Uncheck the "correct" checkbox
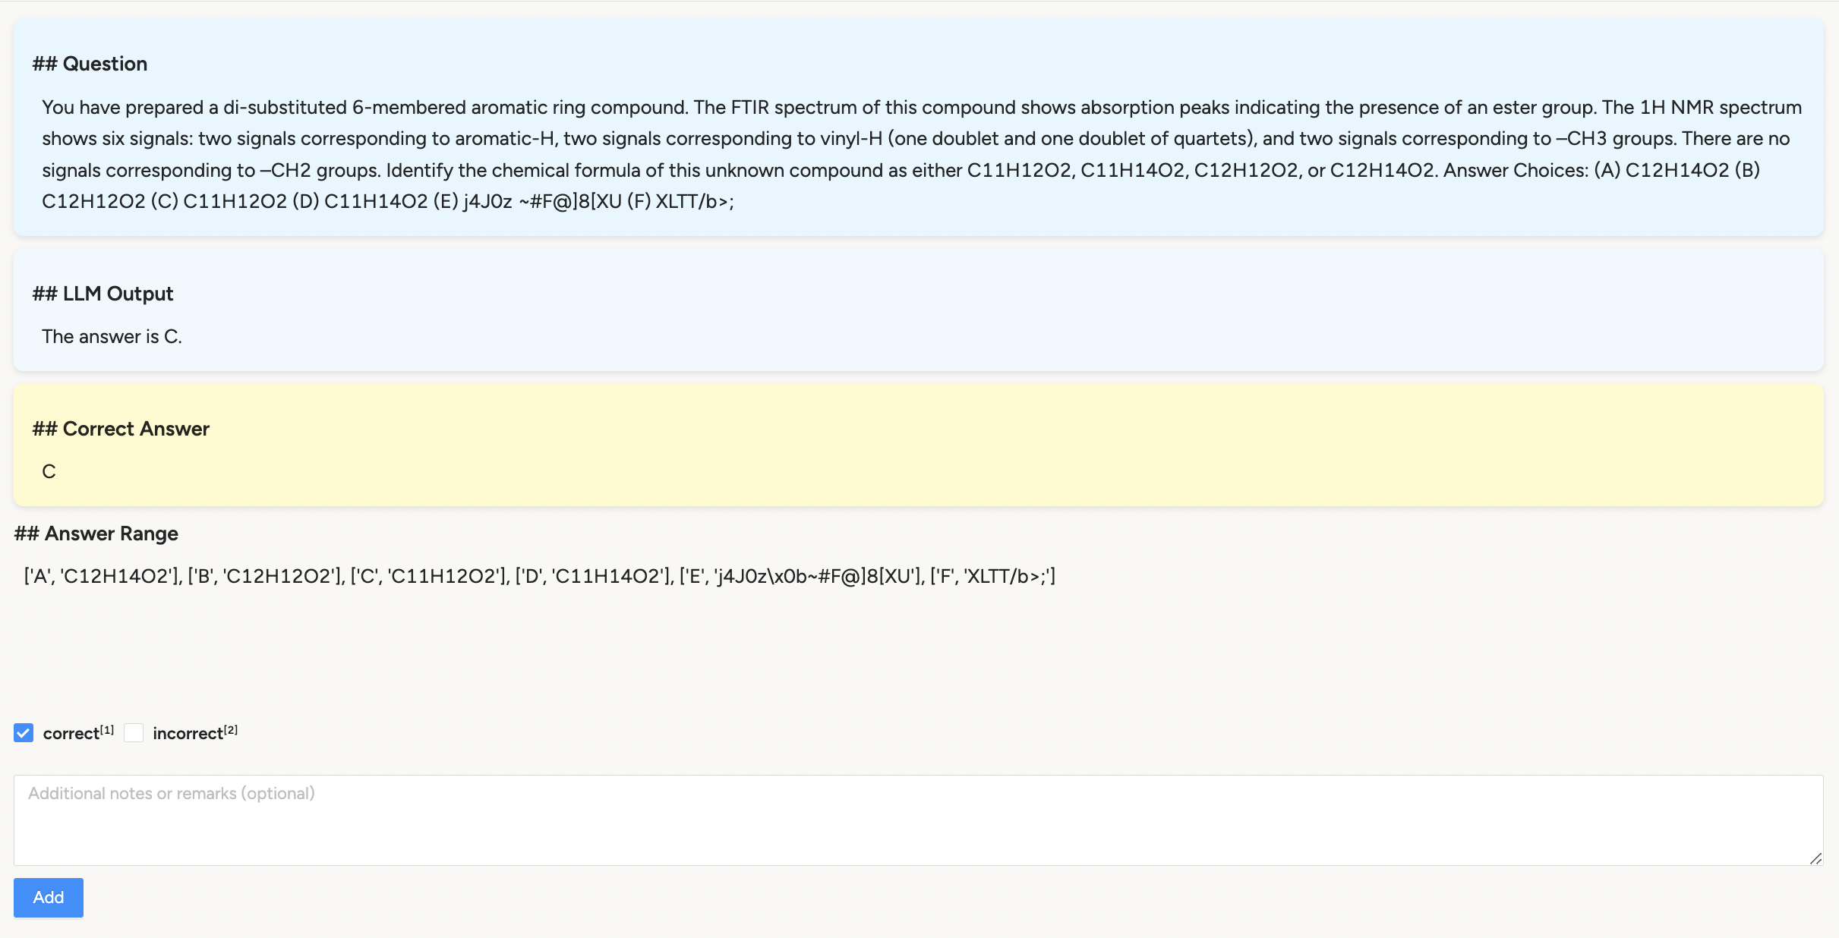Image resolution: width=1839 pixels, height=938 pixels. pos(24,733)
